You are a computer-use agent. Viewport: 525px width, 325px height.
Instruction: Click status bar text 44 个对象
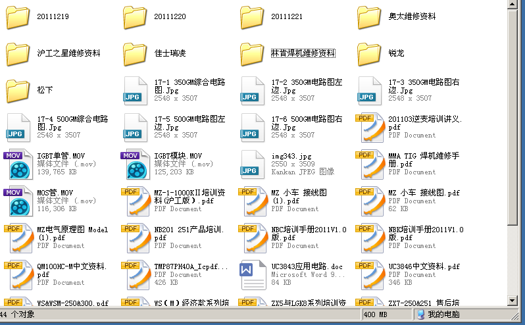coord(17,314)
